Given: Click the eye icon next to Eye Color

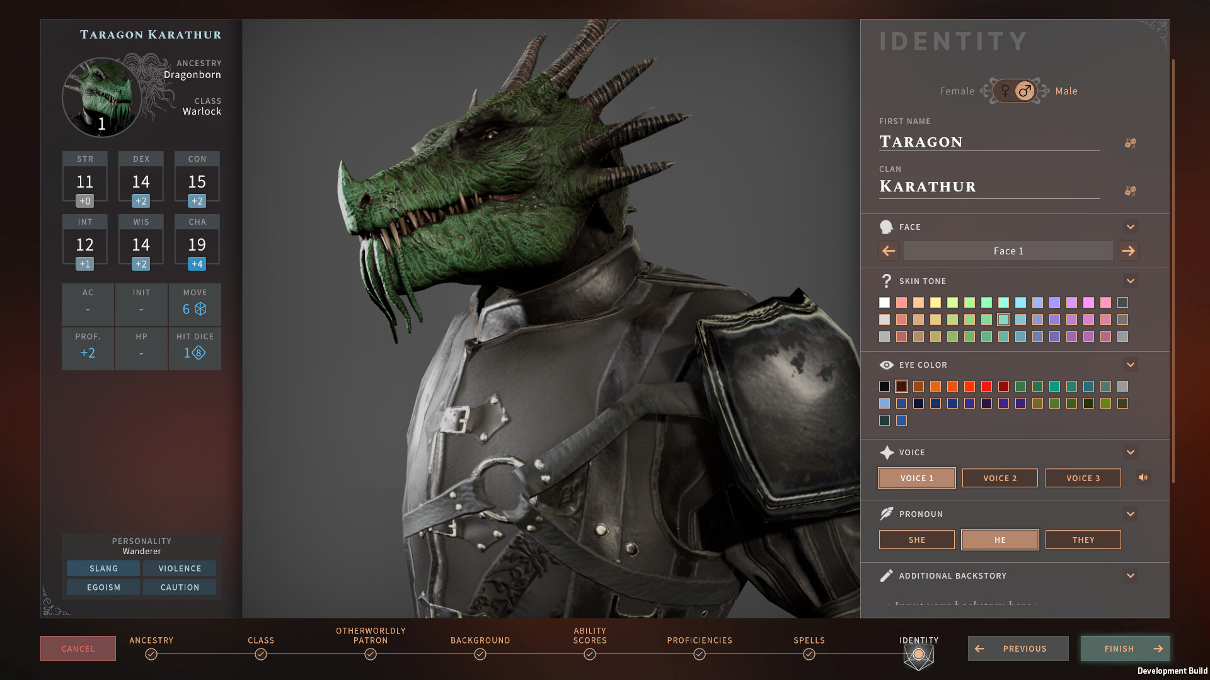Looking at the screenshot, I should point(886,365).
